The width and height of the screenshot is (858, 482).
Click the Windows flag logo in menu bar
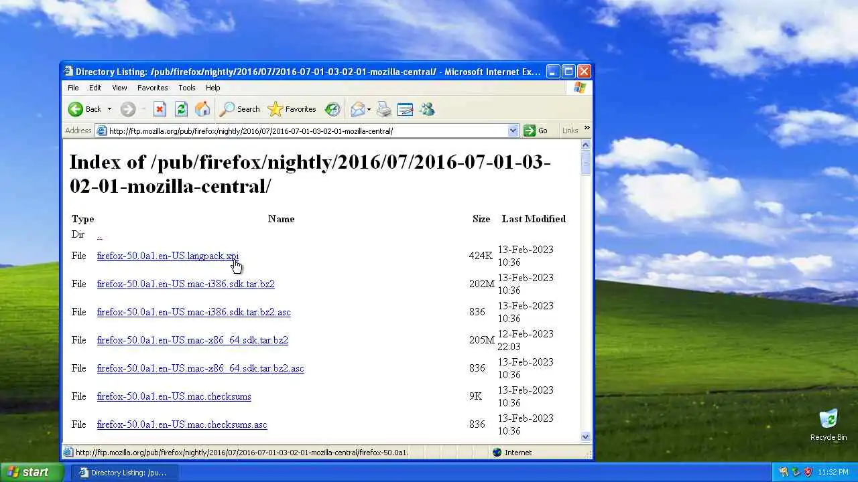[580, 88]
